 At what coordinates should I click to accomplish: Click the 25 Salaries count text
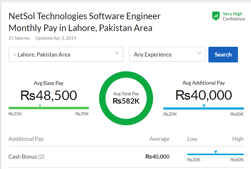(19, 38)
